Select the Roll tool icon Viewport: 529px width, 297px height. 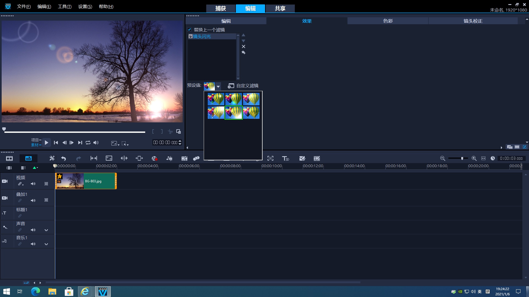(x=124, y=158)
